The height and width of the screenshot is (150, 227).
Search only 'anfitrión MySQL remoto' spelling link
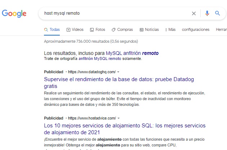pyautogui.click(x=100, y=59)
